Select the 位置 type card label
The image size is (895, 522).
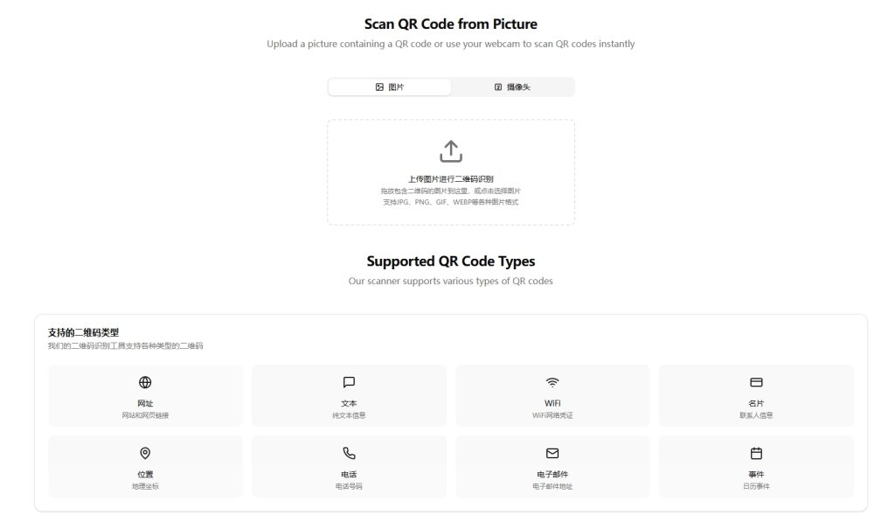[145, 475]
